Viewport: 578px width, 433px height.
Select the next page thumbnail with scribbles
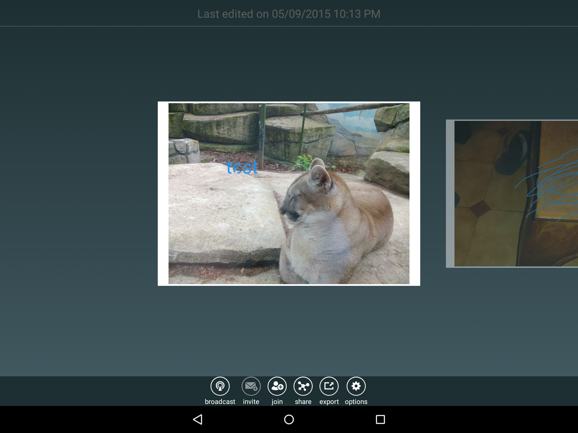pos(512,194)
